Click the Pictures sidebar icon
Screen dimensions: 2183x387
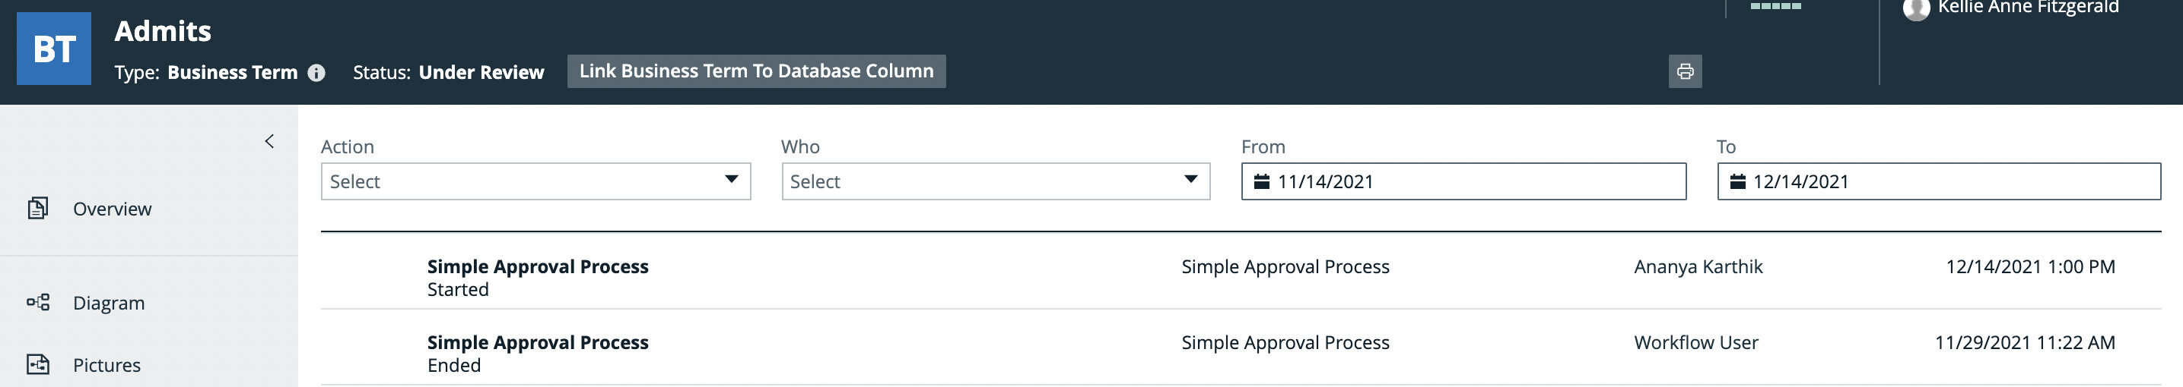(x=38, y=364)
